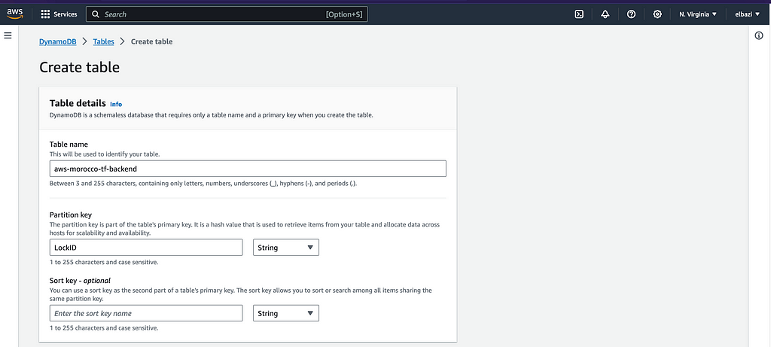Image resolution: width=771 pixels, height=347 pixels.
Task: Click the LockID partition key field
Action: pyautogui.click(x=146, y=247)
